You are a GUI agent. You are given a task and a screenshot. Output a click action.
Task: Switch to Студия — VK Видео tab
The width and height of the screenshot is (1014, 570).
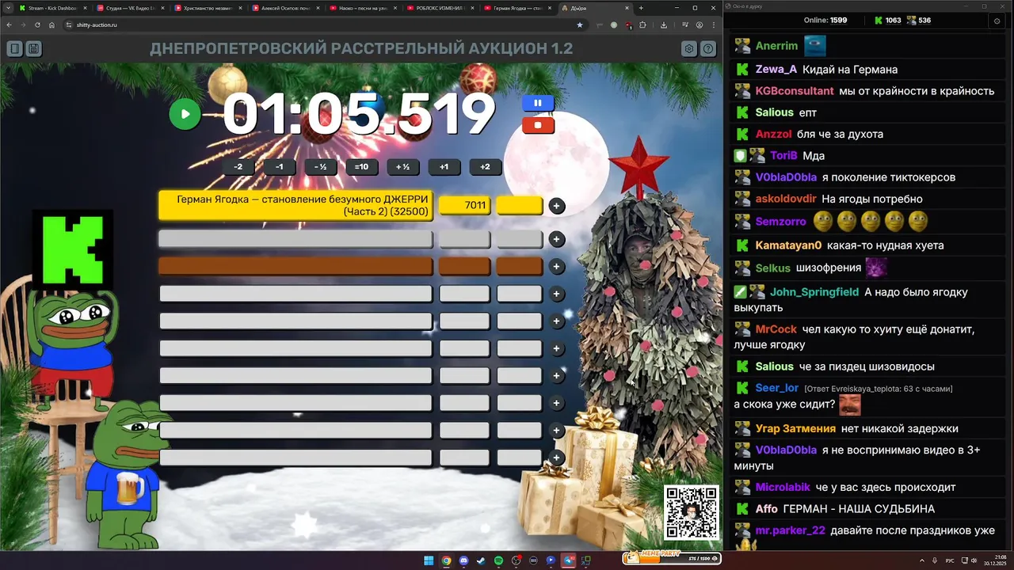coord(131,8)
